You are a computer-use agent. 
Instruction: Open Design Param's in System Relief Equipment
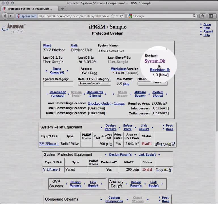(x=110, y=127)
